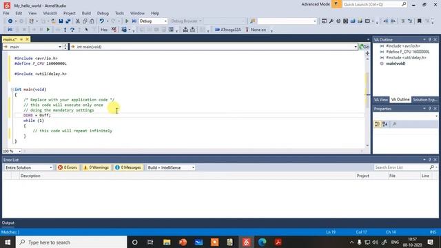The width and height of the screenshot is (441, 248).
Task: Click the Open File folder icon
Action: click(53, 21)
